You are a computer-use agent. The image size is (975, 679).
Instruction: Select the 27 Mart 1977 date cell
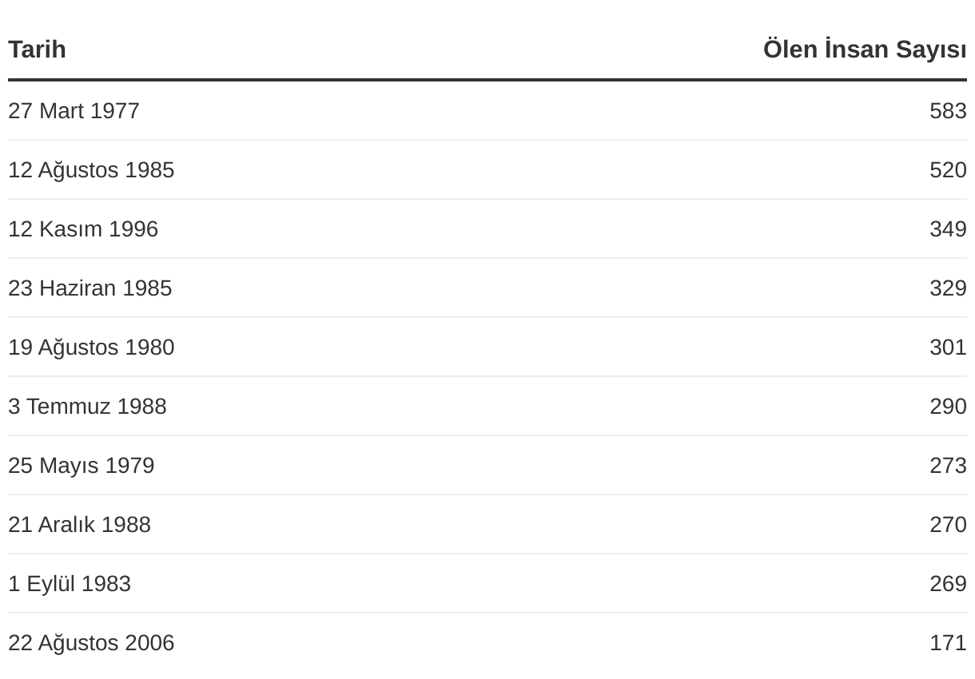(74, 111)
